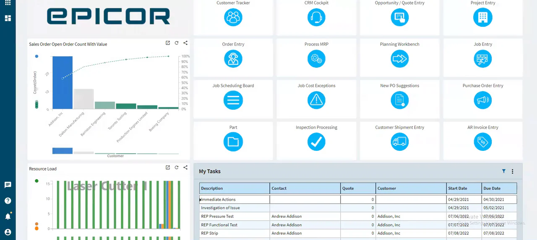This screenshot has width=537, height=240.
Task: Refresh the Resource Load chart
Action: coord(177,168)
